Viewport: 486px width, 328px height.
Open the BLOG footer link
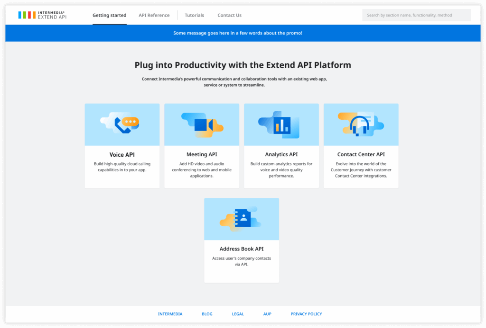click(207, 314)
